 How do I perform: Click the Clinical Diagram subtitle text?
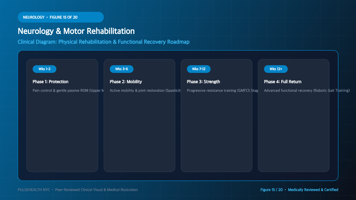pos(104,42)
